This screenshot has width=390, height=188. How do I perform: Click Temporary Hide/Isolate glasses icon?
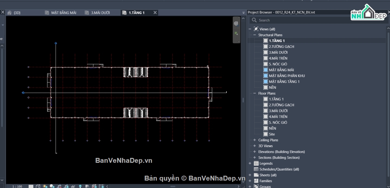(x=73, y=186)
